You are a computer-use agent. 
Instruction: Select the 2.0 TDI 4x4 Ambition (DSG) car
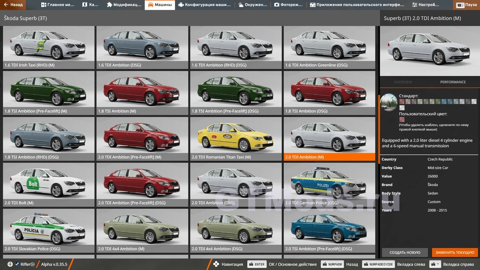pos(236,231)
